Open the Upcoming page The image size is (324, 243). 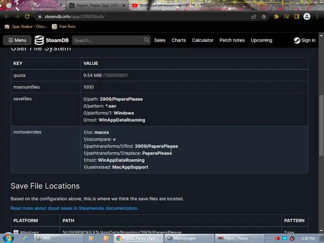coord(261,40)
